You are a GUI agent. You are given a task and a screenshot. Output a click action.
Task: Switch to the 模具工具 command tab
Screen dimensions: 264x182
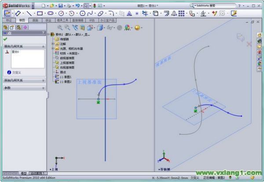click(62, 20)
